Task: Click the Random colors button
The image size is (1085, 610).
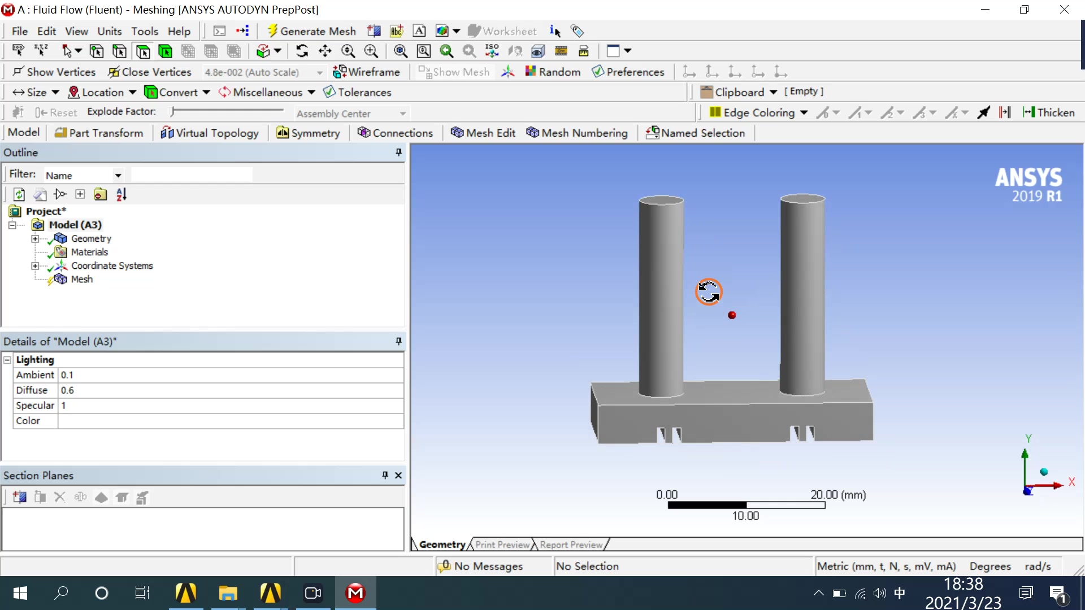Action: coord(553,72)
